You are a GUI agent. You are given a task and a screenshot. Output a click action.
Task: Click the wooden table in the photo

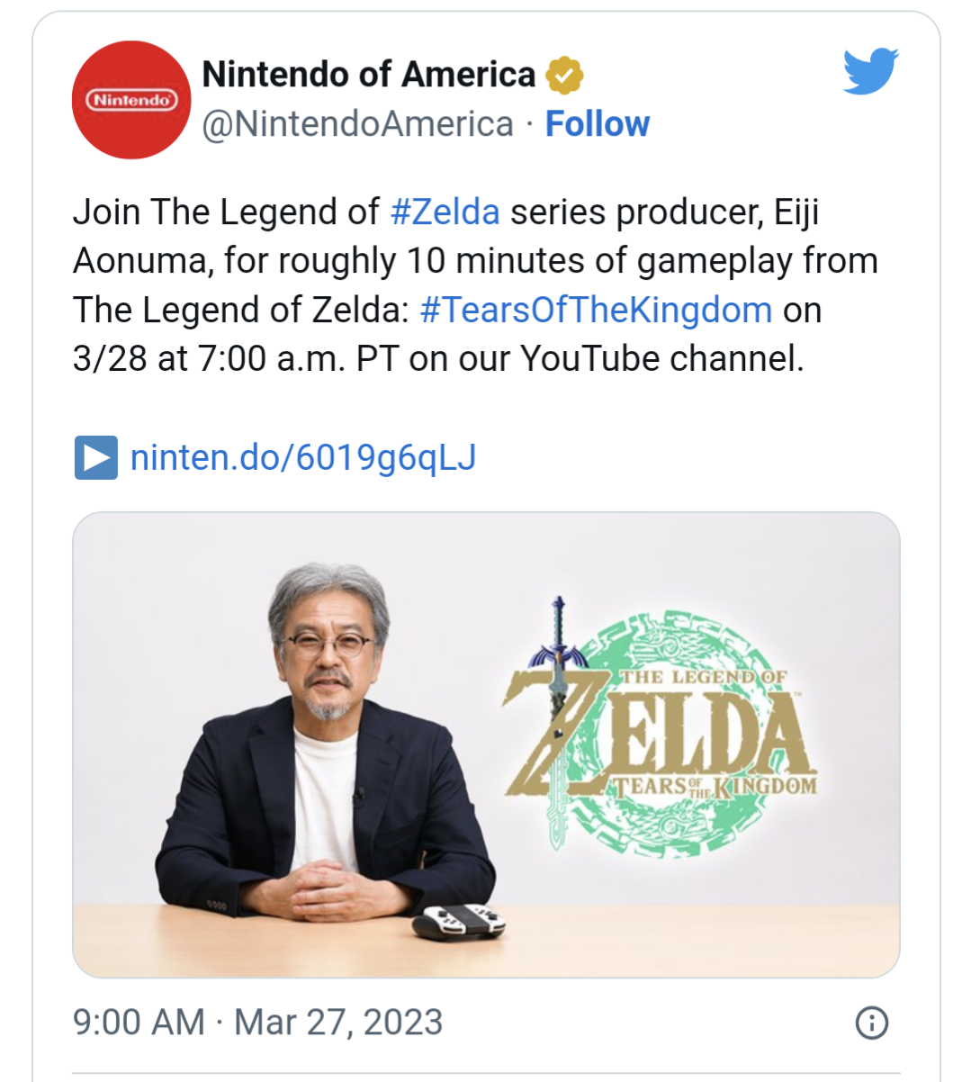pos(486,939)
